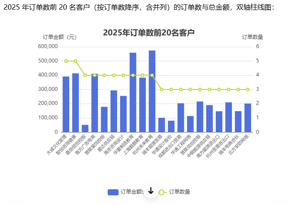Click the line point above 北方安防网络
The image size is (296, 205).
pyautogui.click(x=248, y=89)
